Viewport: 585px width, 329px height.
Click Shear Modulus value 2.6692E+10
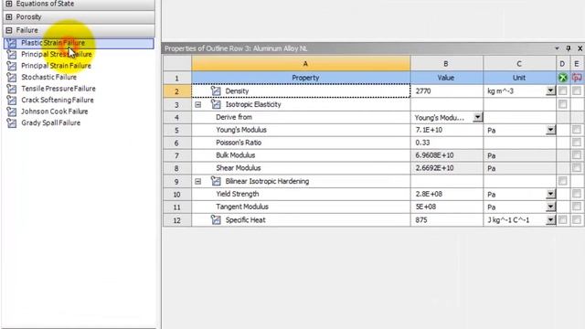[x=447, y=168]
